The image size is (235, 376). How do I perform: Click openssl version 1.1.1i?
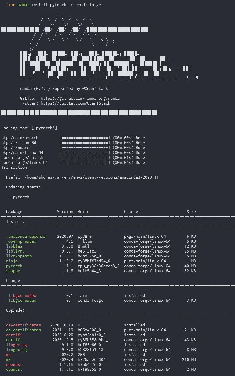(66, 369)
